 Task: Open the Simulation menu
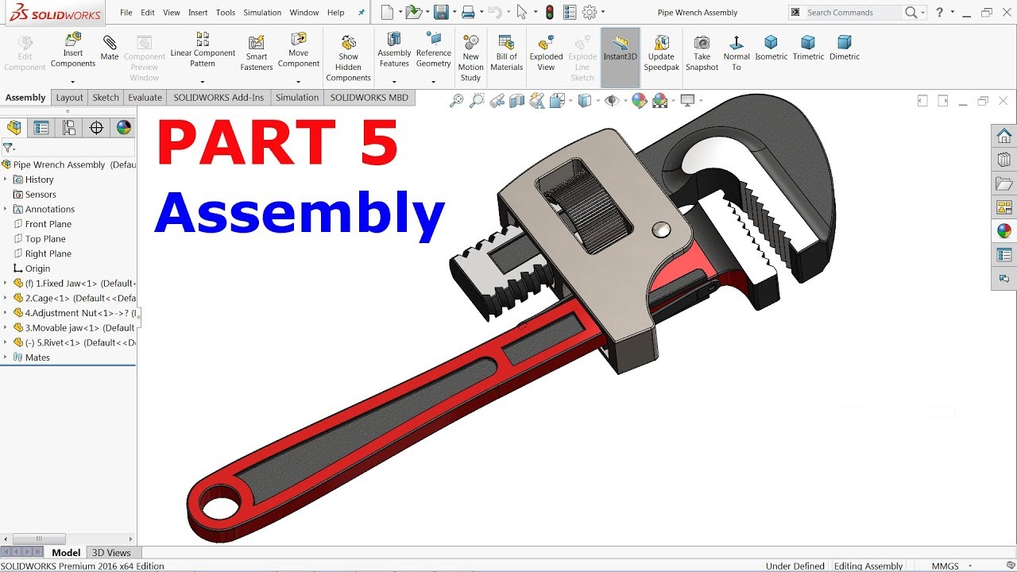[262, 13]
